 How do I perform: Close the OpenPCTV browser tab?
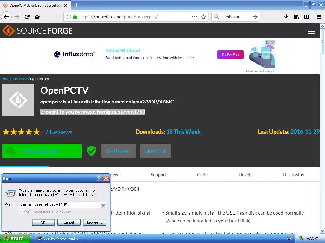(66, 5)
